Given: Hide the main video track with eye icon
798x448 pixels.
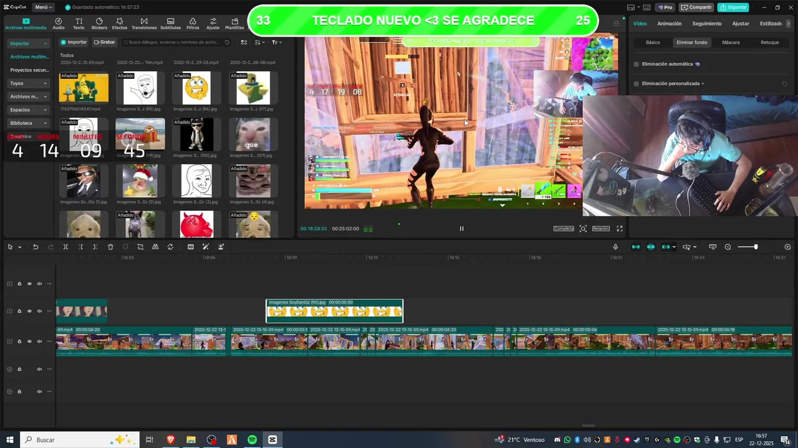Looking at the screenshot, I should pos(29,342).
